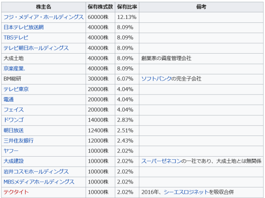This screenshot has height=198, width=265.
Task: Open the 電通 link
Action: tap(8, 99)
